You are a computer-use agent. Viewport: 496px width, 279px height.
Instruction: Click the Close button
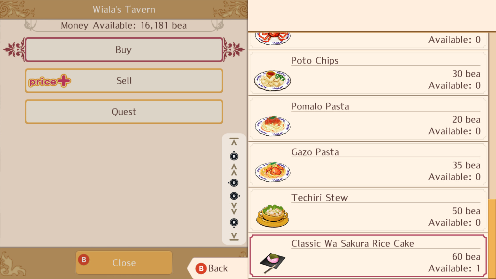click(x=124, y=262)
